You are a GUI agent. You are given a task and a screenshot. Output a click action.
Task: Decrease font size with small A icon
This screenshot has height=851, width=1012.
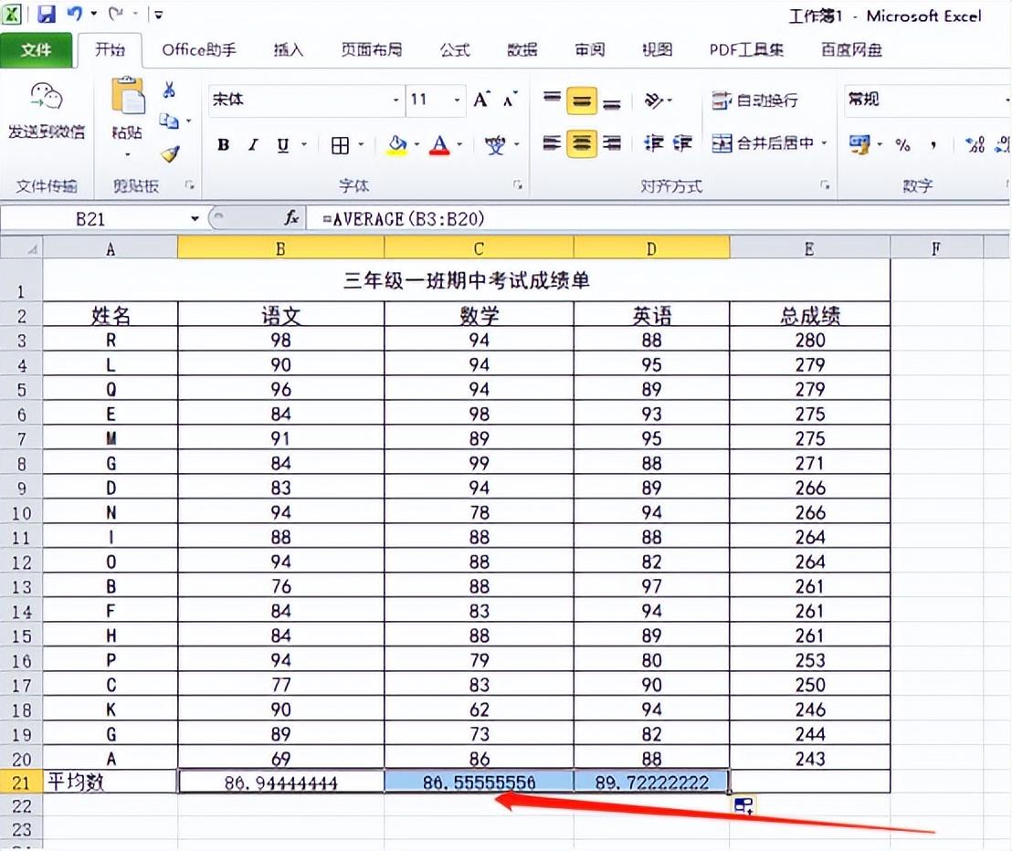click(x=511, y=100)
